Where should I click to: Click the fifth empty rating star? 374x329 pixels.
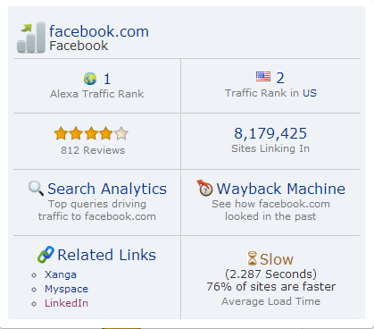click(x=121, y=133)
